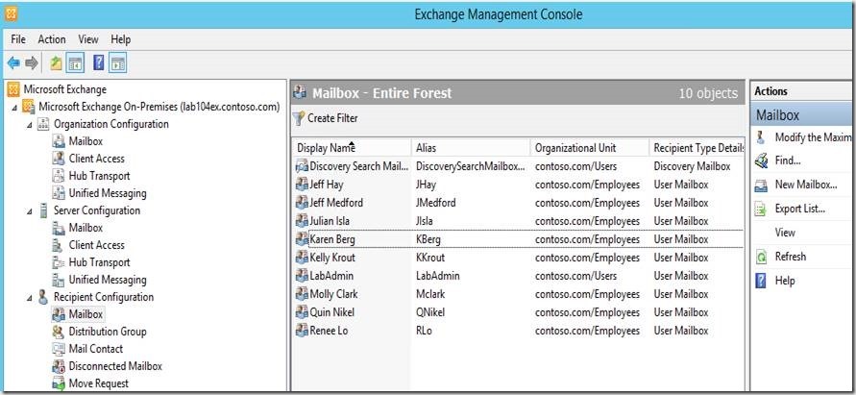The height and width of the screenshot is (395, 856).
Task: Toggle the Show/Hide Action Pane toolbar button
Action: [117, 63]
